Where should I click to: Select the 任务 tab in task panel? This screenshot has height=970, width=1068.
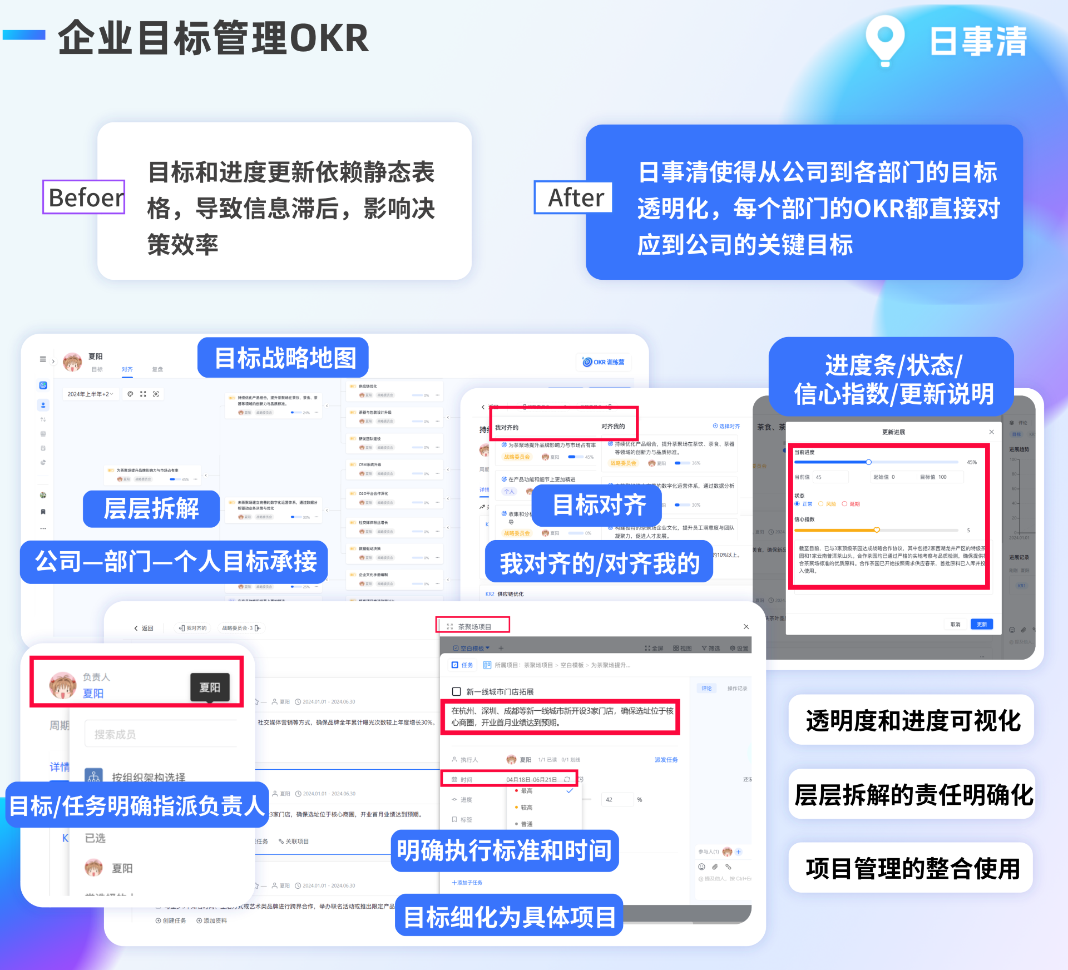point(462,665)
